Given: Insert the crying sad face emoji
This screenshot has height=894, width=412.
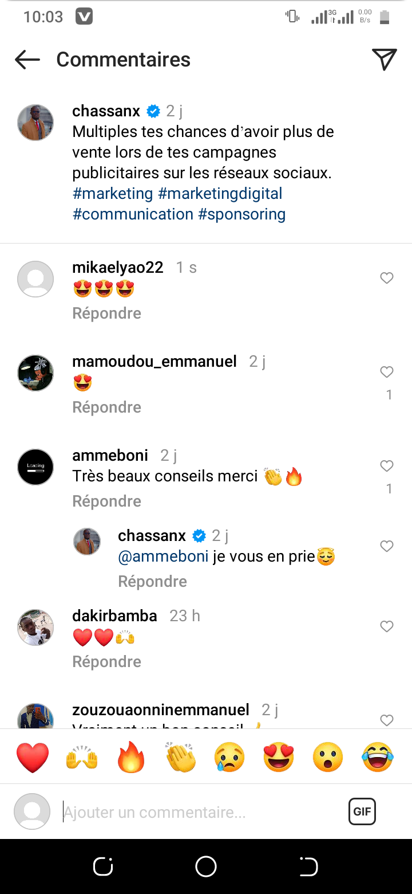Looking at the screenshot, I should coord(229,757).
